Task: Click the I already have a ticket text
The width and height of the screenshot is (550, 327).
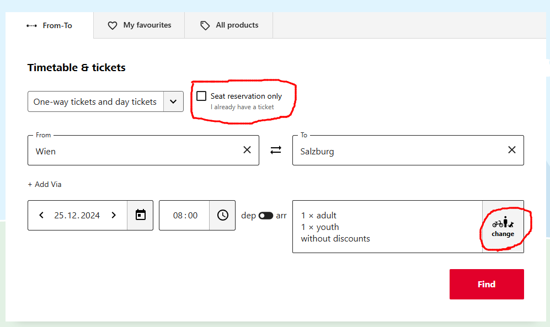Action: (242, 107)
